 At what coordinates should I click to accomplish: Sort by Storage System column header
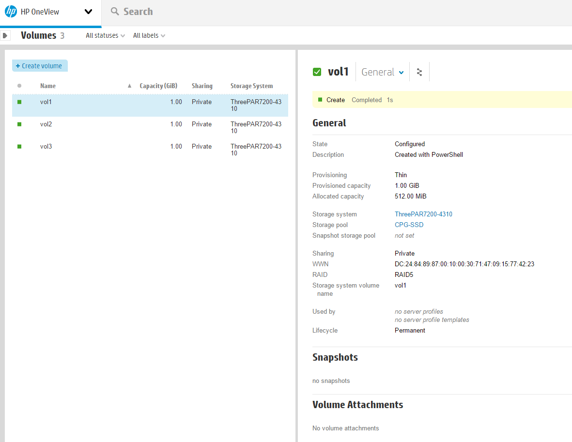click(251, 86)
